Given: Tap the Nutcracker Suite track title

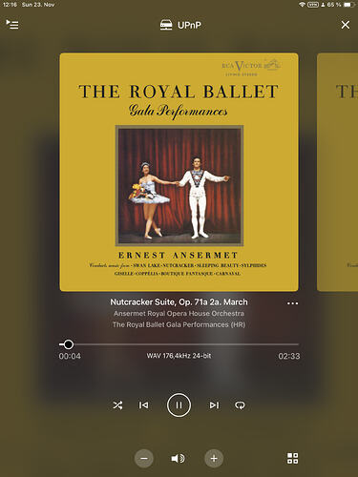Looking at the screenshot, I should [x=179, y=302].
